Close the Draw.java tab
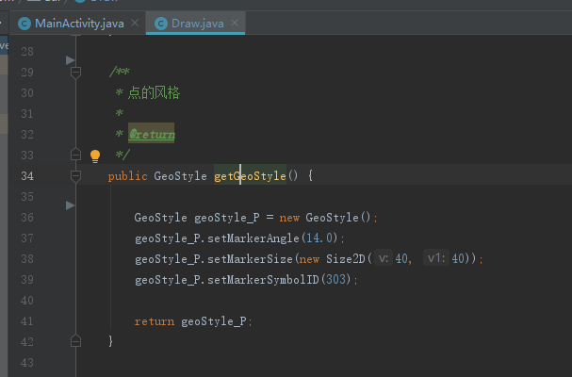The height and width of the screenshot is (377, 572). (235, 23)
